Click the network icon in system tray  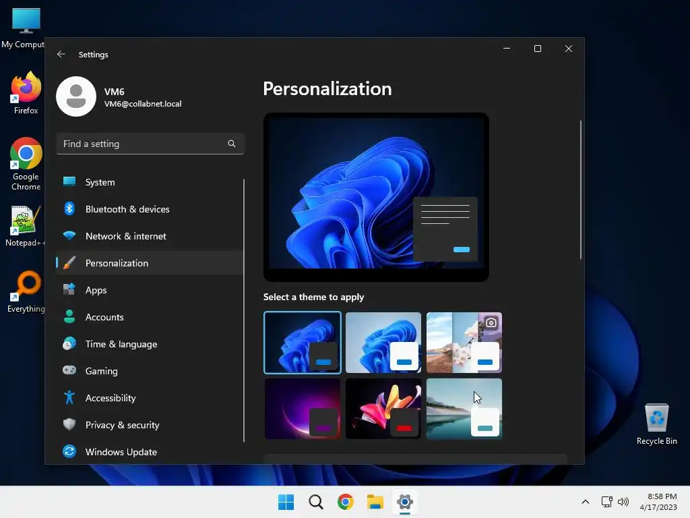point(607,502)
